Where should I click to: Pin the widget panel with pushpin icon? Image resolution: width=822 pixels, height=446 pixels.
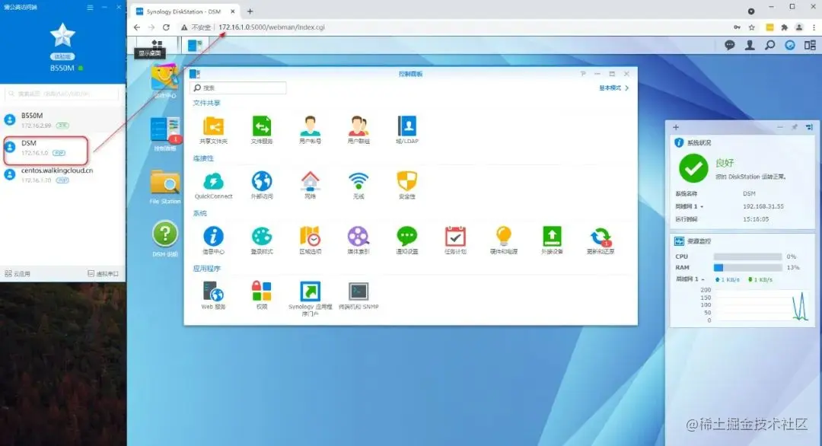(794, 127)
